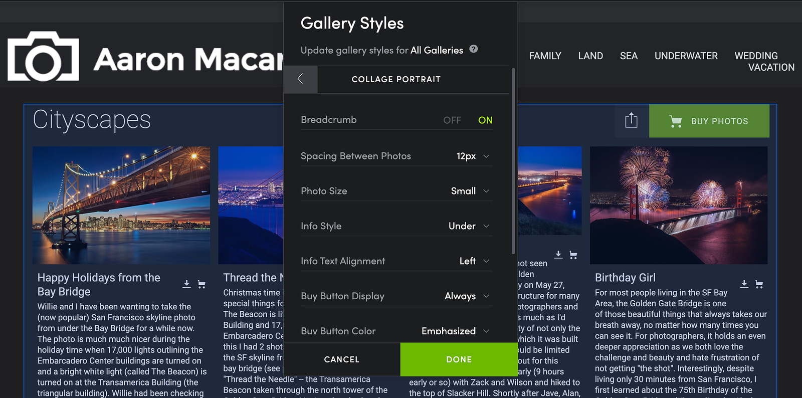This screenshot has height=398, width=802.
Task: Download the Happy Holidays photo
Action: [186, 284]
